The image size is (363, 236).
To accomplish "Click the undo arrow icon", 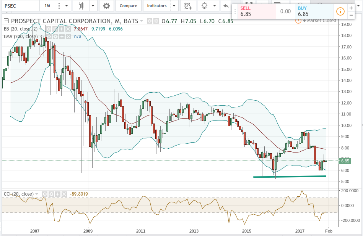I will (226, 6).
